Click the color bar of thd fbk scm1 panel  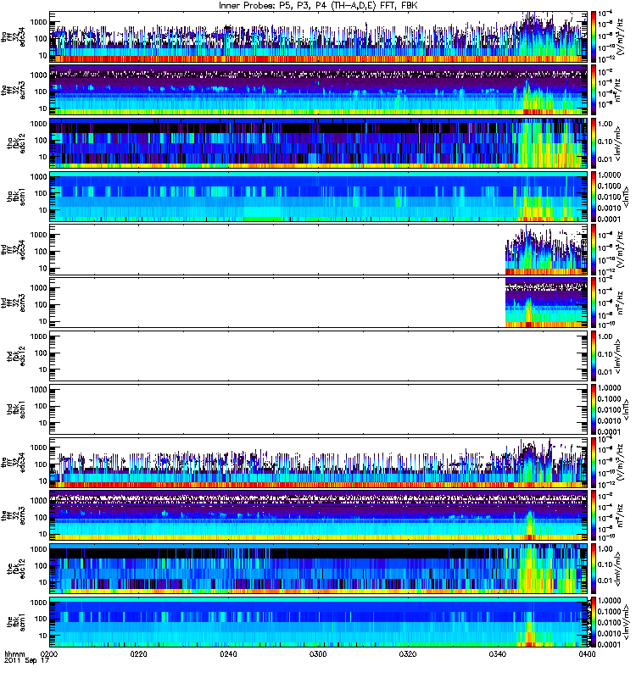[x=593, y=409]
